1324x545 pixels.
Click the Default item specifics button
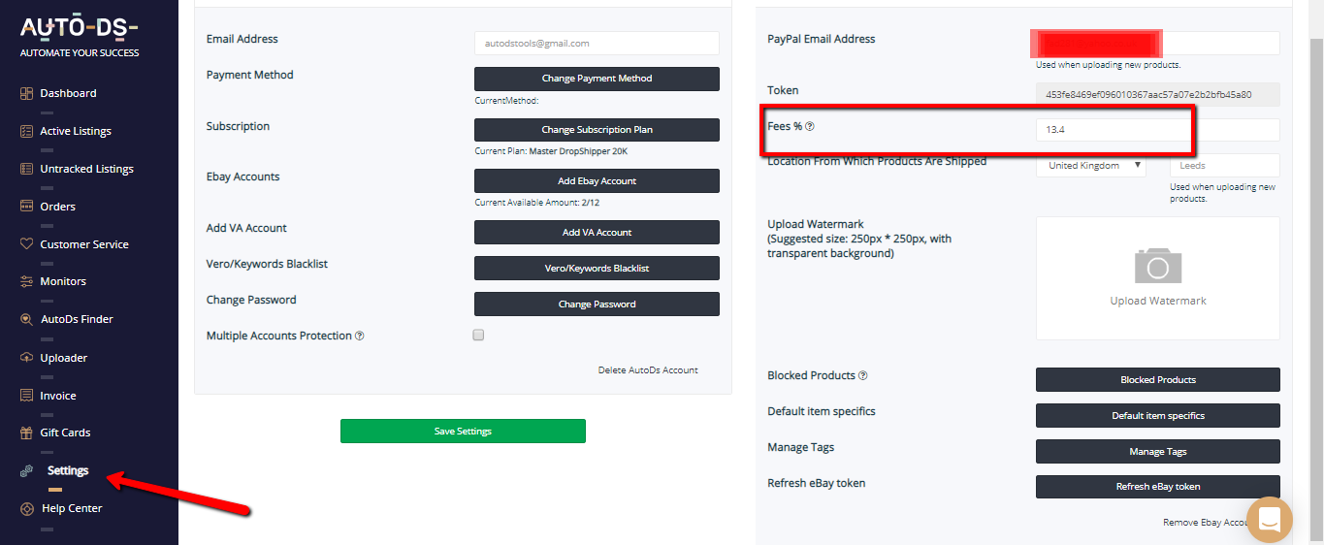[x=1158, y=416]
